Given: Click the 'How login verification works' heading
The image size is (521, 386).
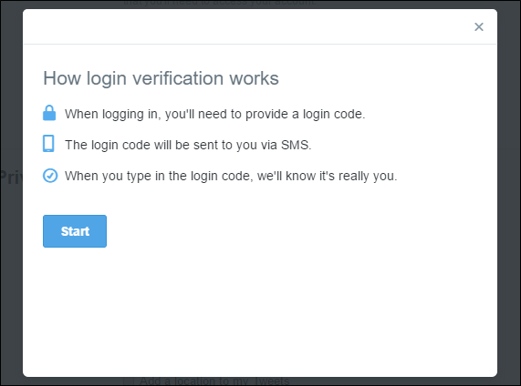Looking at the screenshot, I should 162,78.
